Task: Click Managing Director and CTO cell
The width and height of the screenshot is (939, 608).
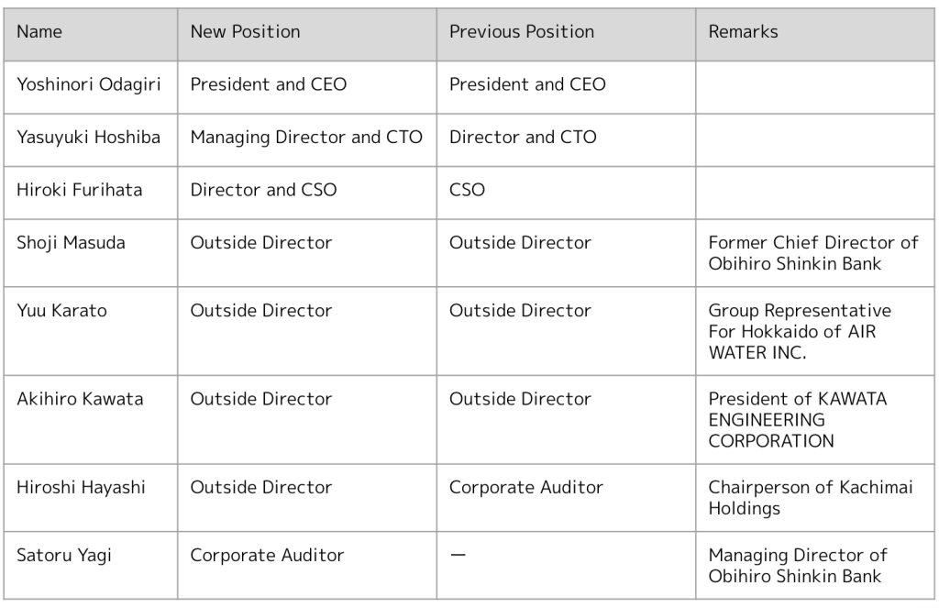Action: pyautogui.click(x=307, y=139)
